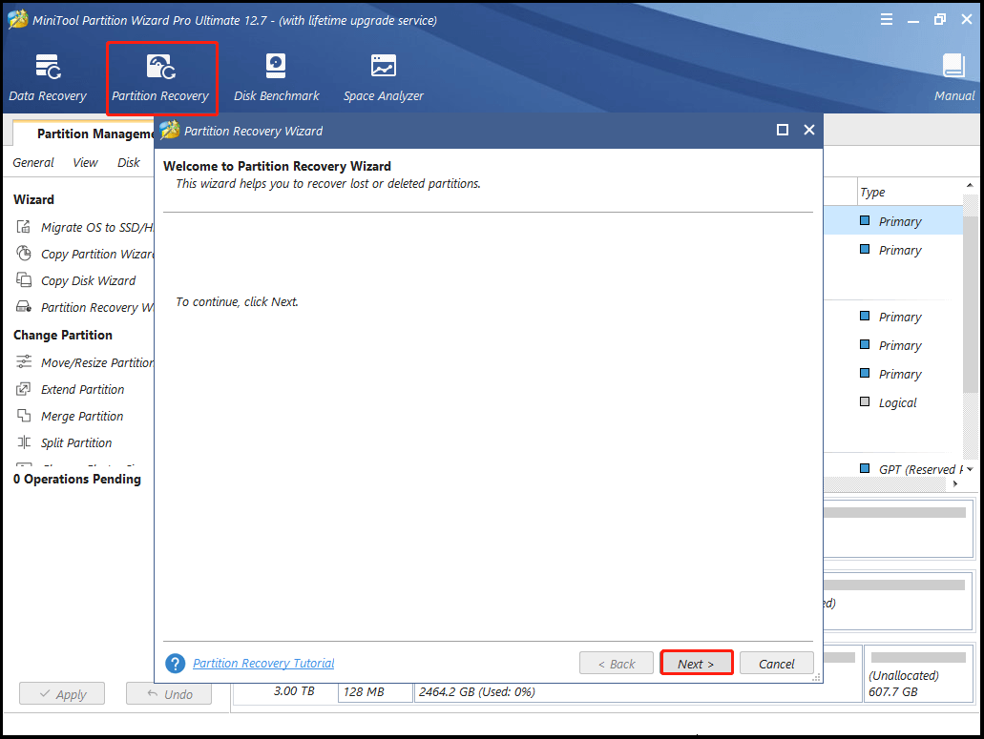The image size is (984, 739).
Task: Click the Type column header
Action: point(910,192)
